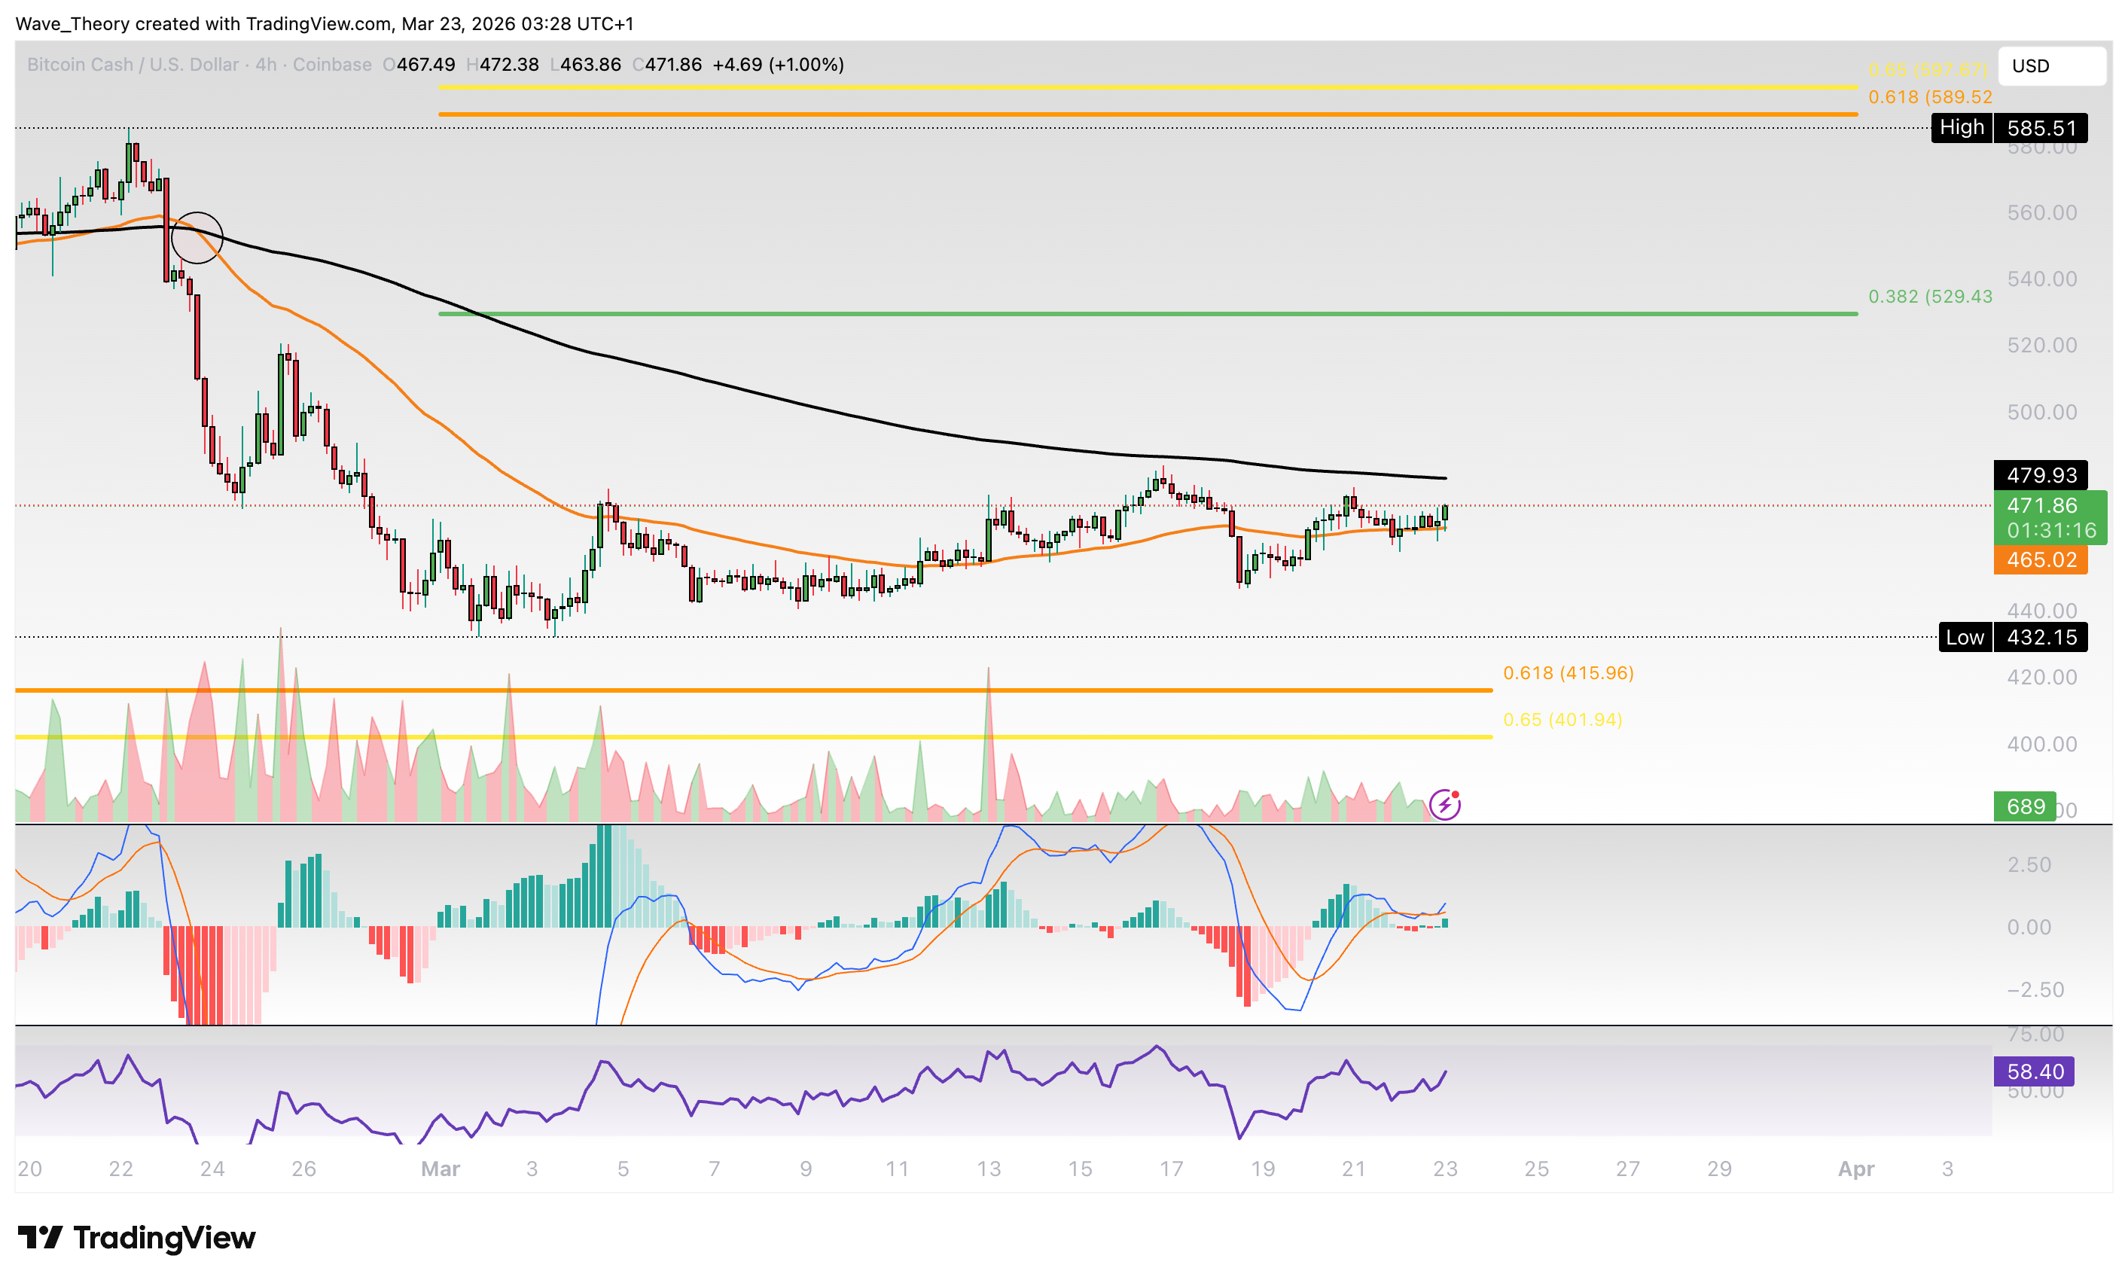Click the purple 58.40 RSI value label
This screenshot has width=2128, height=1283.
pyautogui.click(x=2034, y=1071)
